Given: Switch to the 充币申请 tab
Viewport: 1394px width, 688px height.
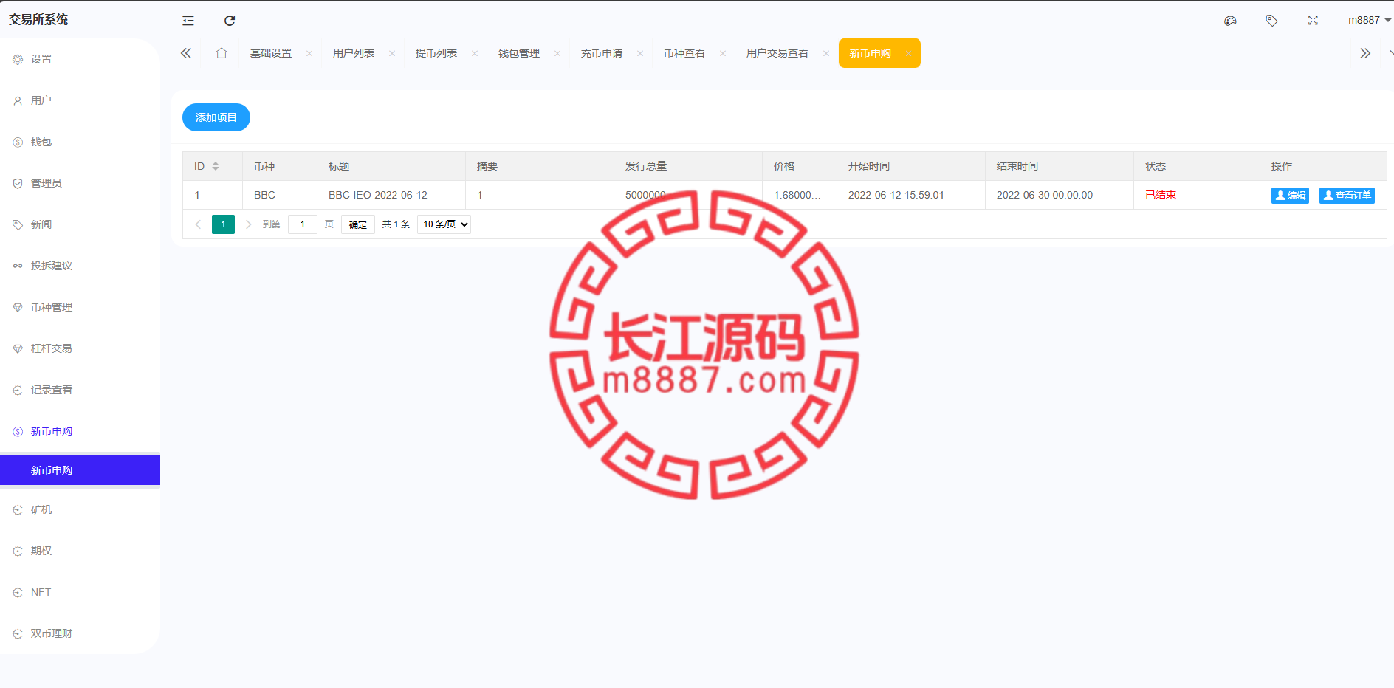Looking at the screenshot, I should coord(602,53).
